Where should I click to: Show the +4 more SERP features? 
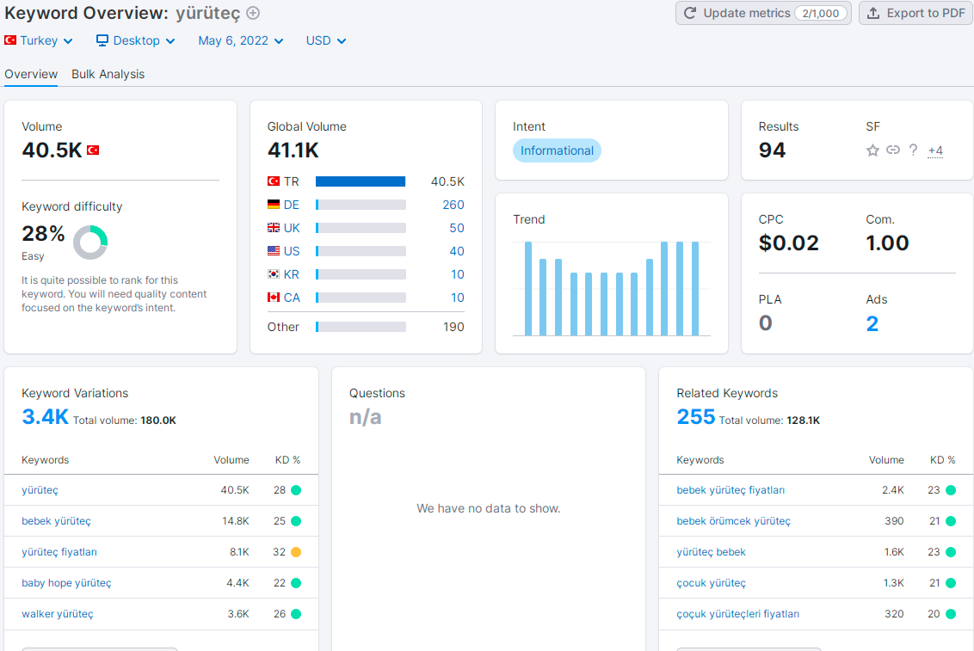pyautogui.click(x=935, y=150)
